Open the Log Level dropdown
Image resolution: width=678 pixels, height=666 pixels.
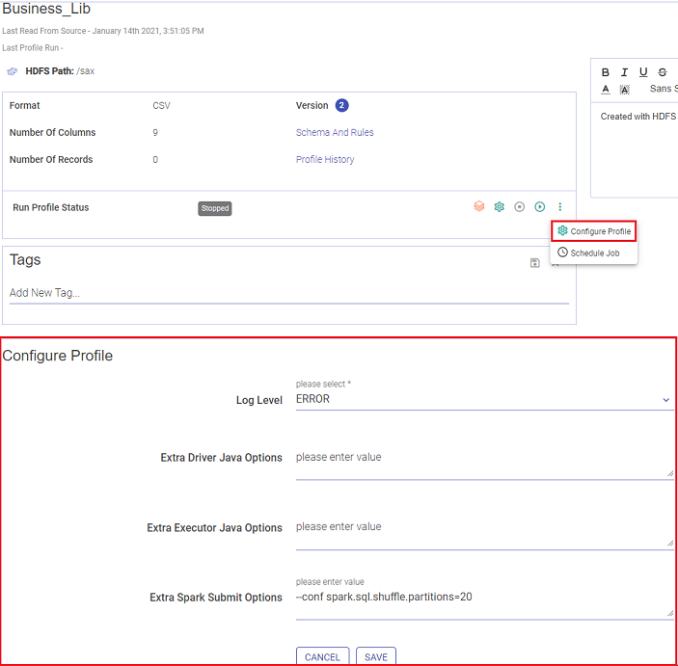pos(485,399)
